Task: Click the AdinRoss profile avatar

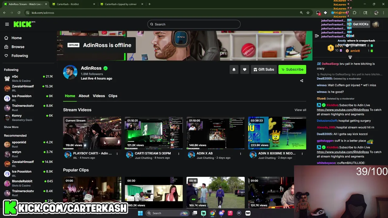Action: point(70,72)
